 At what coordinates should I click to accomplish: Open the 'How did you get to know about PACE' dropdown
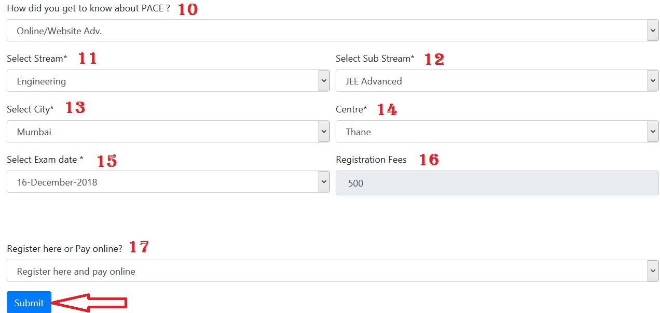coord(332,31)
